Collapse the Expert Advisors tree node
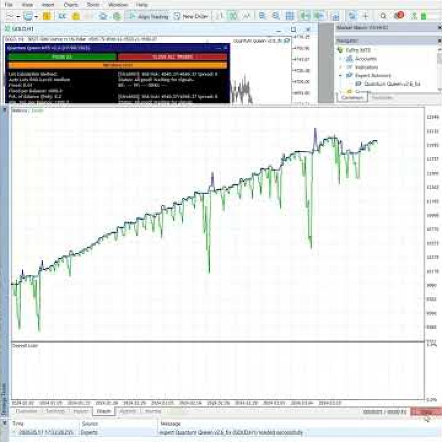The height and width of the screenshot is (442, 442). (x=340, y=76)
